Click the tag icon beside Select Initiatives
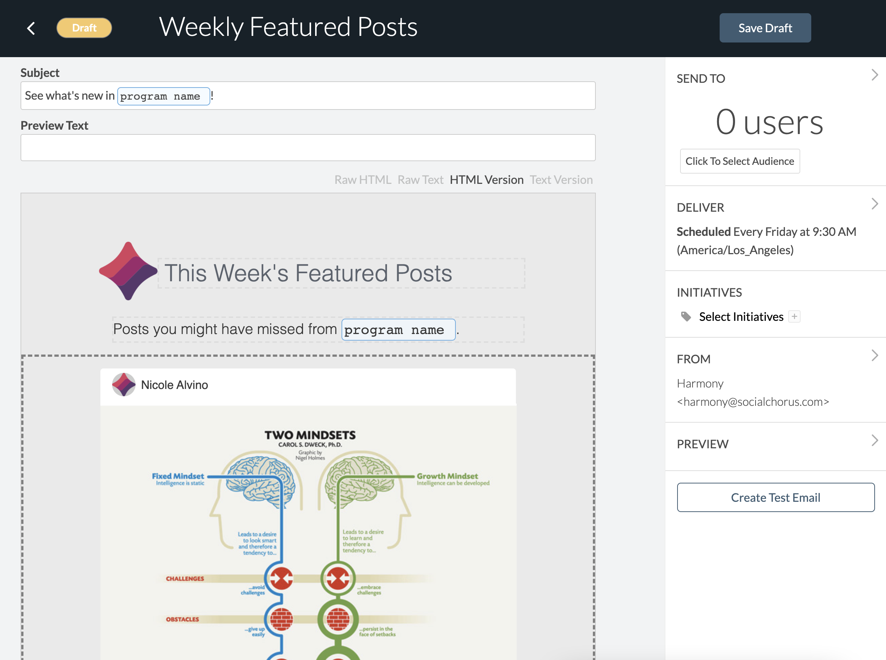This screenshot has width=886, height=660. click(686, 316)
